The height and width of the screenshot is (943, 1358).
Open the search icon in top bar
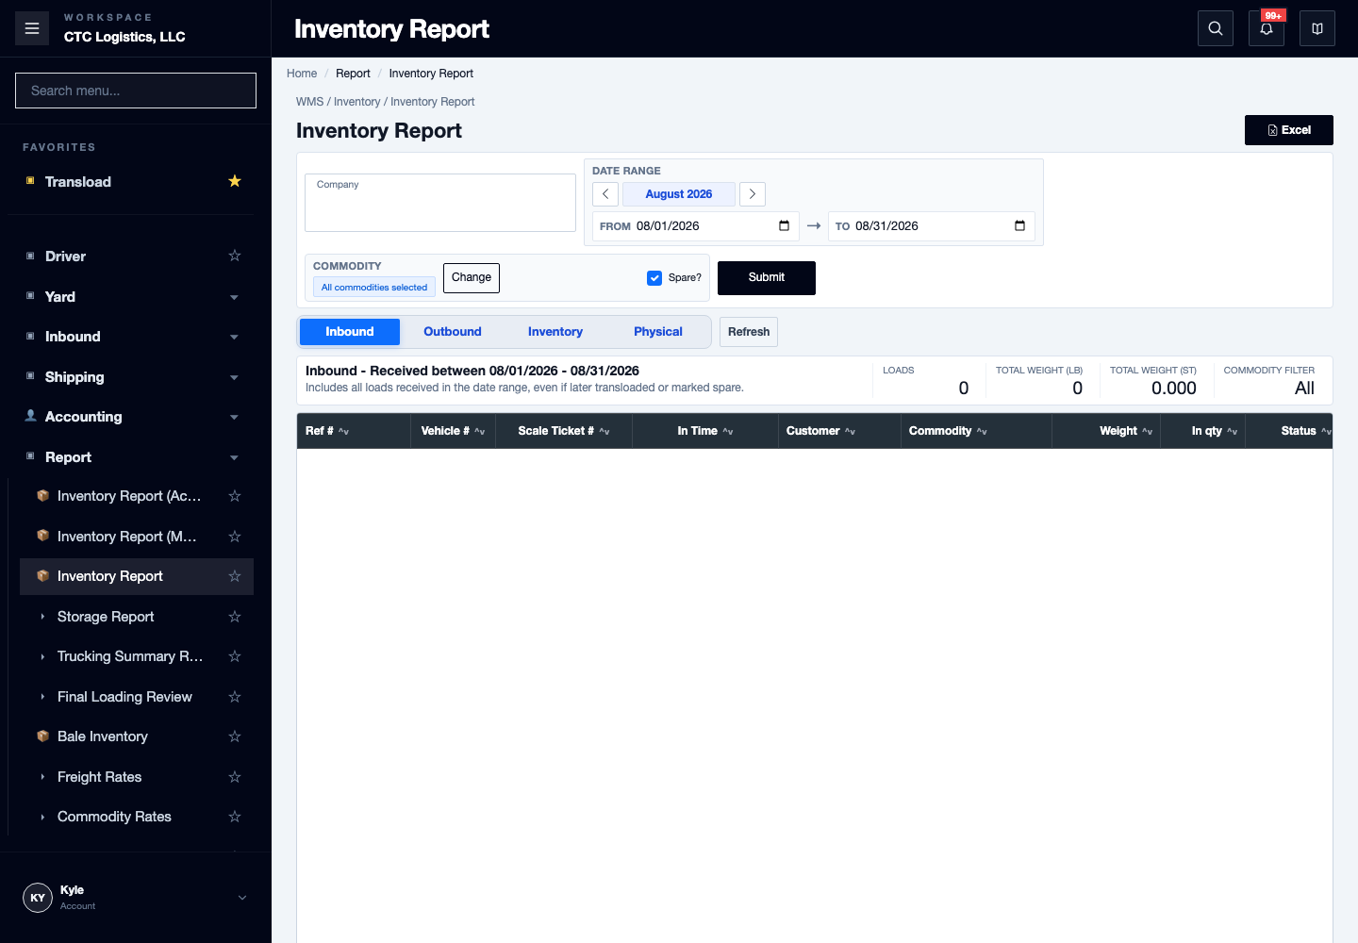coord(1216,28)
